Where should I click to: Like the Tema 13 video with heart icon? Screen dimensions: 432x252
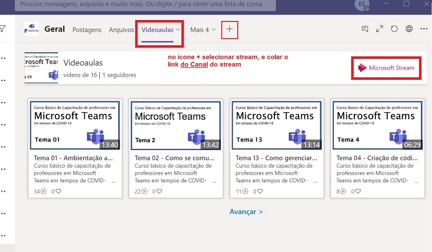260,191
